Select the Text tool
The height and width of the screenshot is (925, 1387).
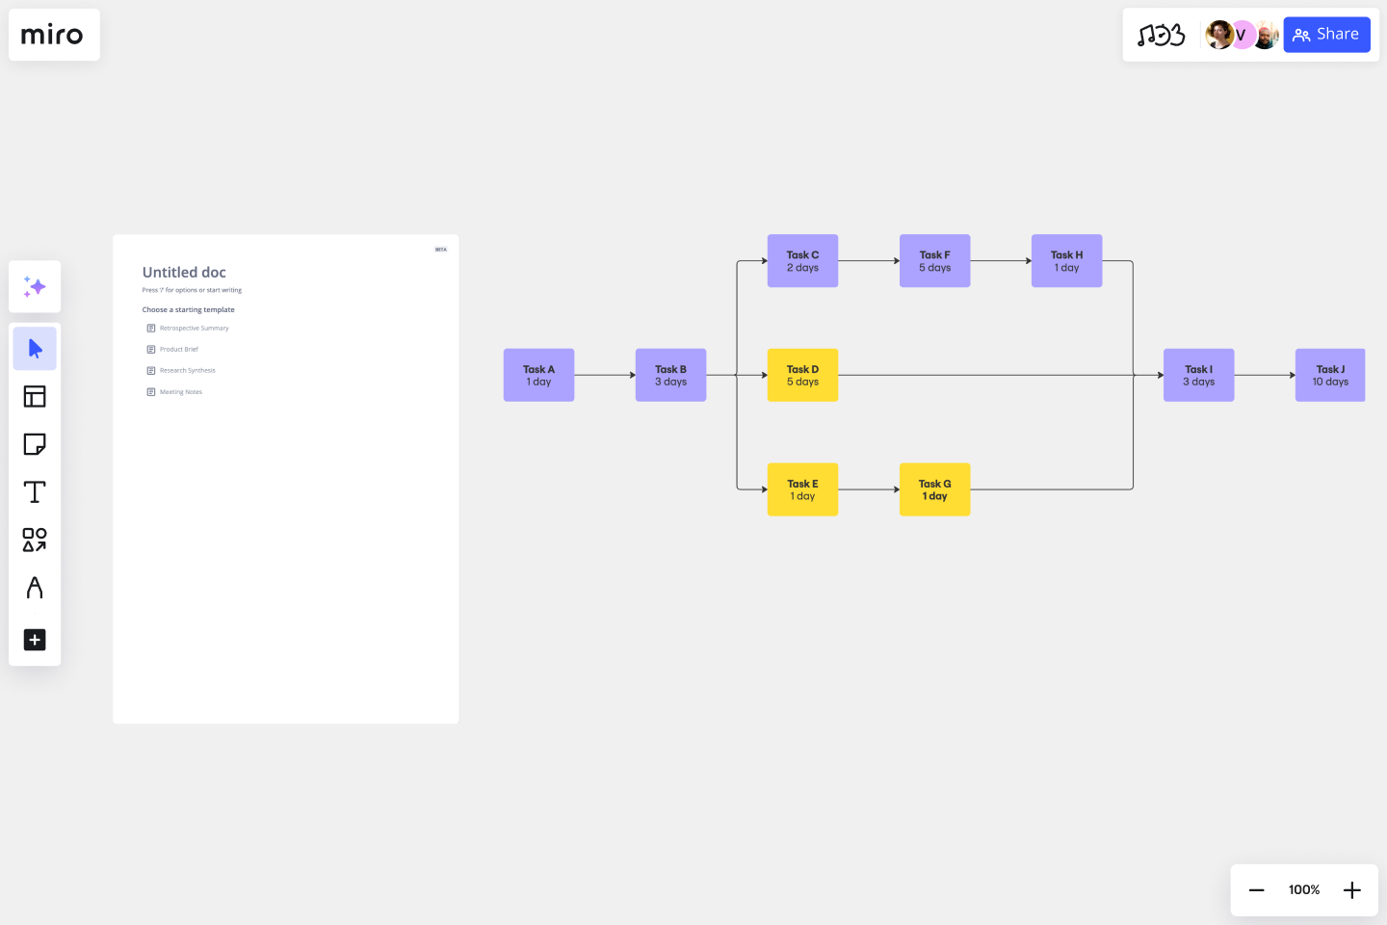[x=35, y=491]
